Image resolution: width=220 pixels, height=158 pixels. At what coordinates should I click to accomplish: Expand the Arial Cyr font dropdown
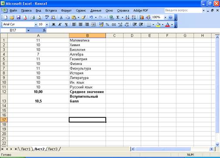pos(36,24)
